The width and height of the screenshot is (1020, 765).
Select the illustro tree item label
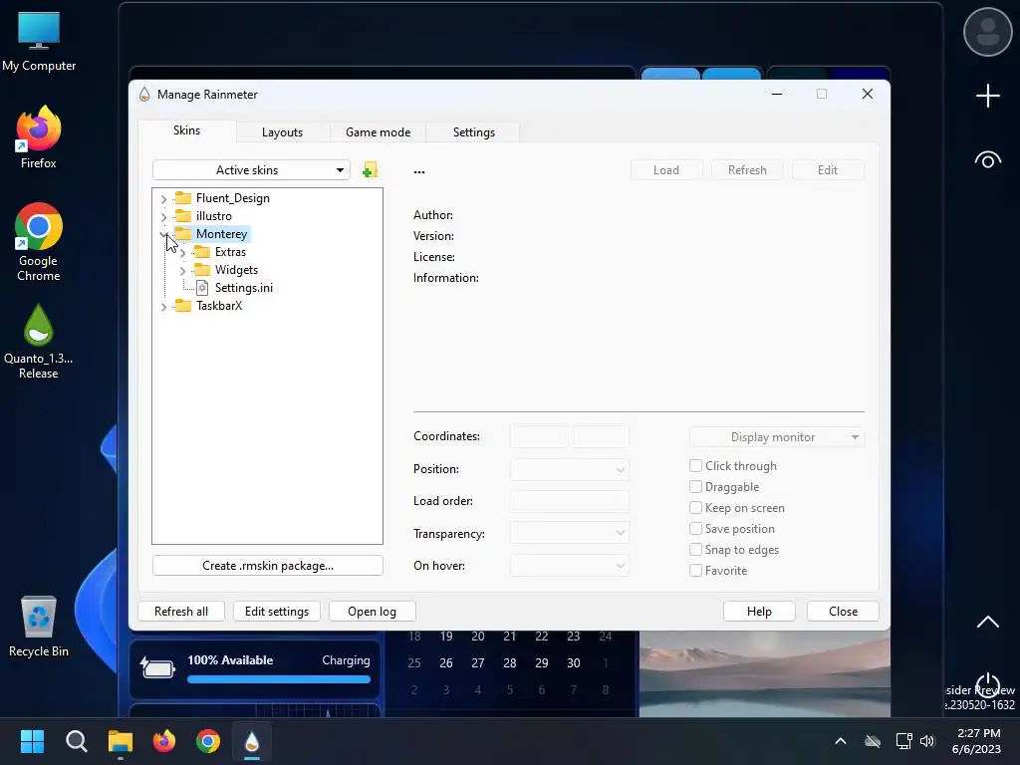(213, 216)
